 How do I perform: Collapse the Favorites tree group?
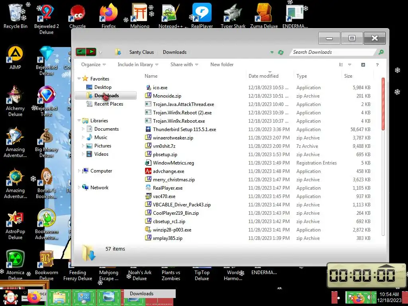pos(79,78)
